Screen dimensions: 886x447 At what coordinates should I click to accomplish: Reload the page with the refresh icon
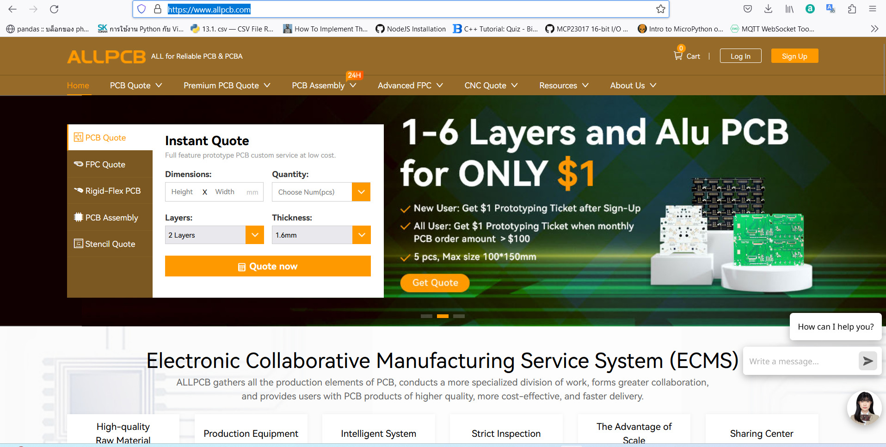pyautogui.click(x=54, y=9)
